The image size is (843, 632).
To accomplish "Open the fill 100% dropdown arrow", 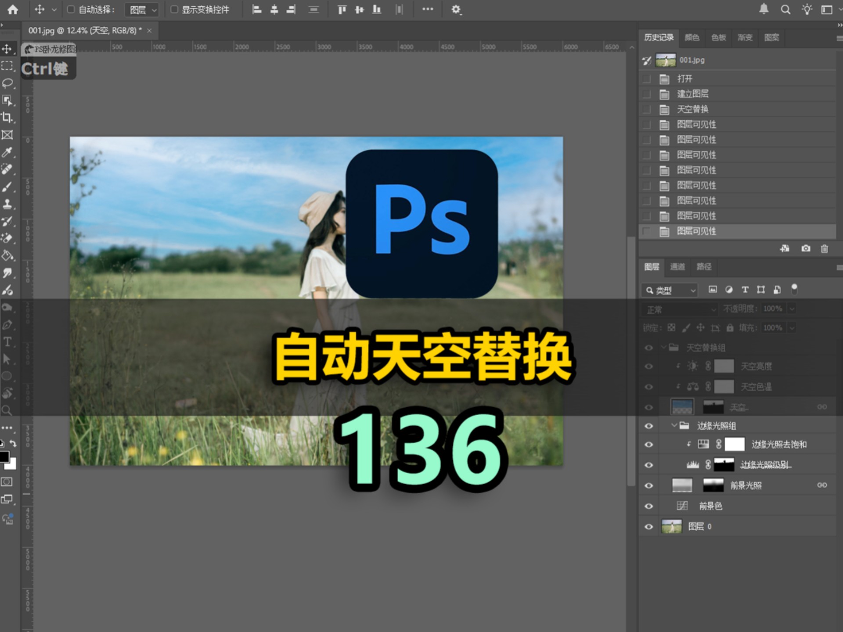I will point(792,328).
